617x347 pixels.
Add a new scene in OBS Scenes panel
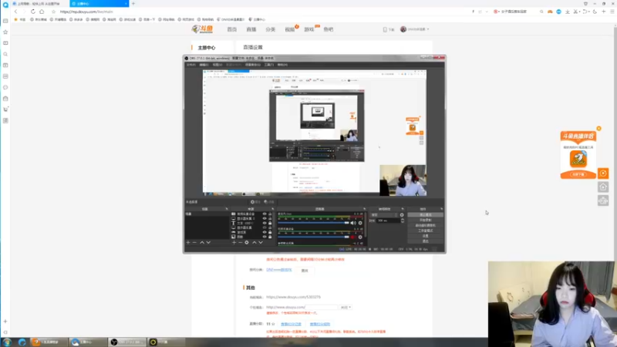point(188,242)
